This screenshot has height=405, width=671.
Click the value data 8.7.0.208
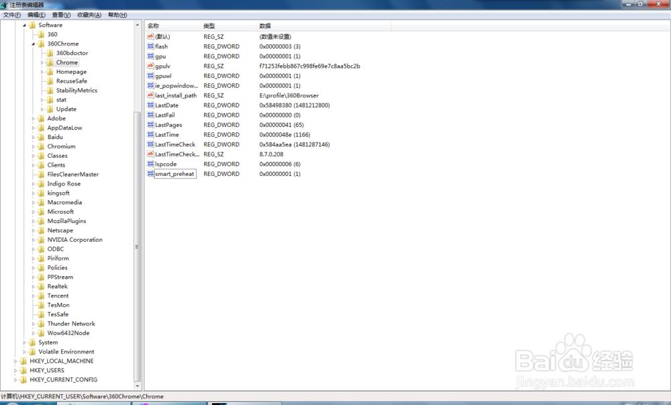coord(271,154)
